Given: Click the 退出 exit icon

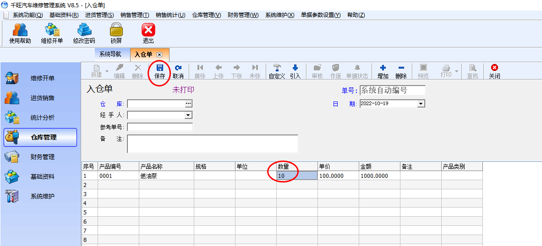Looking at the screenshot, I should coord(148,33).
